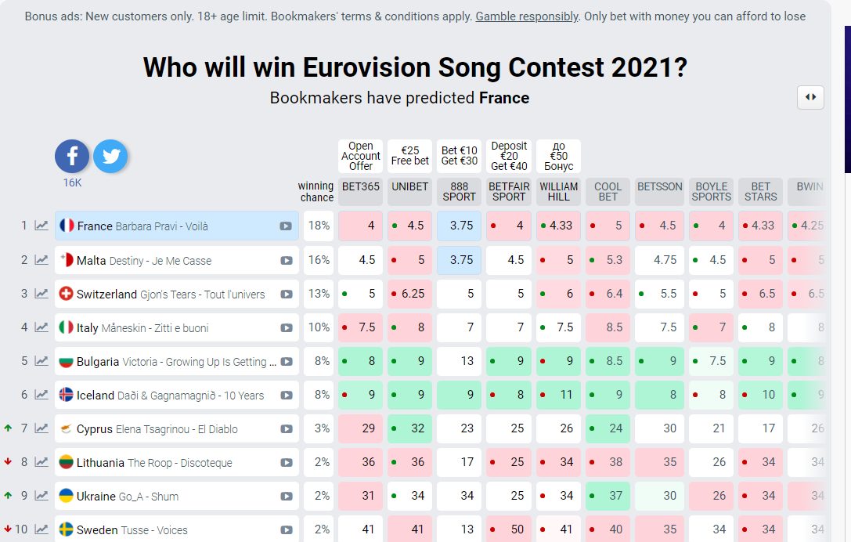This screenshot has height=542, width=851.
Task: Click Lithuania The Roop entry
Action: click(x=176, y=463)
